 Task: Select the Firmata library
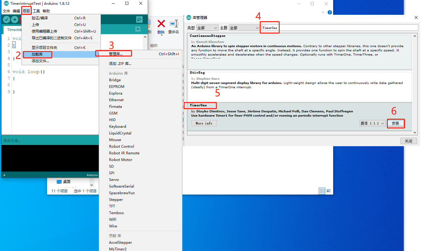pos(140,107)
